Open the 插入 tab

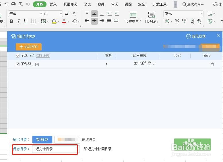(53, 4)
